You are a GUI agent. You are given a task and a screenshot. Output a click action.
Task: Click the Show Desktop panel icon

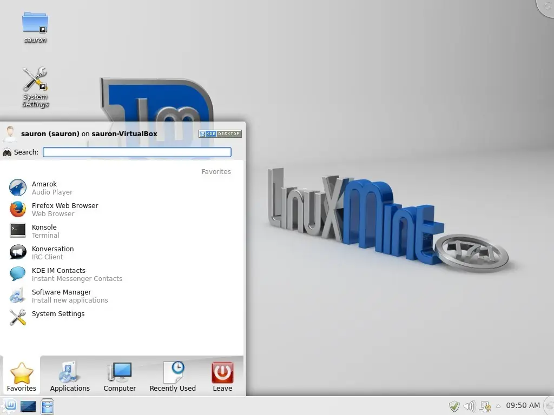(x=28, y=406)
